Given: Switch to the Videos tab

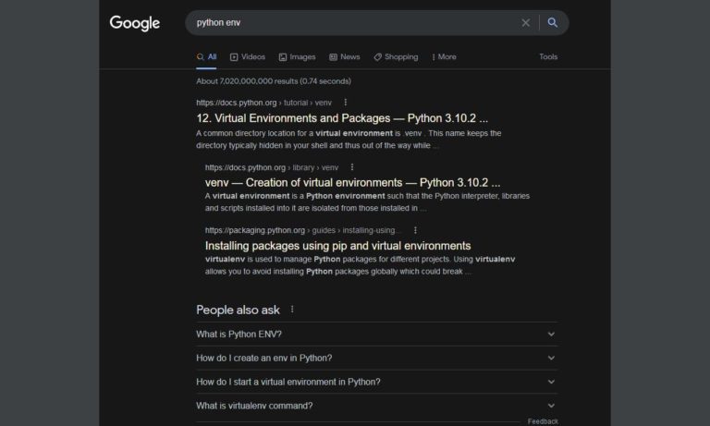Looking at the screenshot, I should (x=247, y=57).
